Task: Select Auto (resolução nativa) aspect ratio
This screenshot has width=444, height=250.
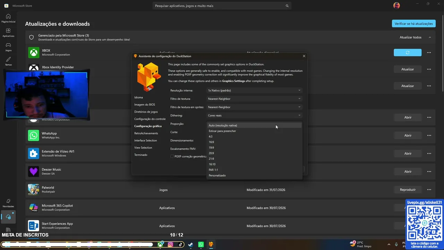Action: coord(254,125)
